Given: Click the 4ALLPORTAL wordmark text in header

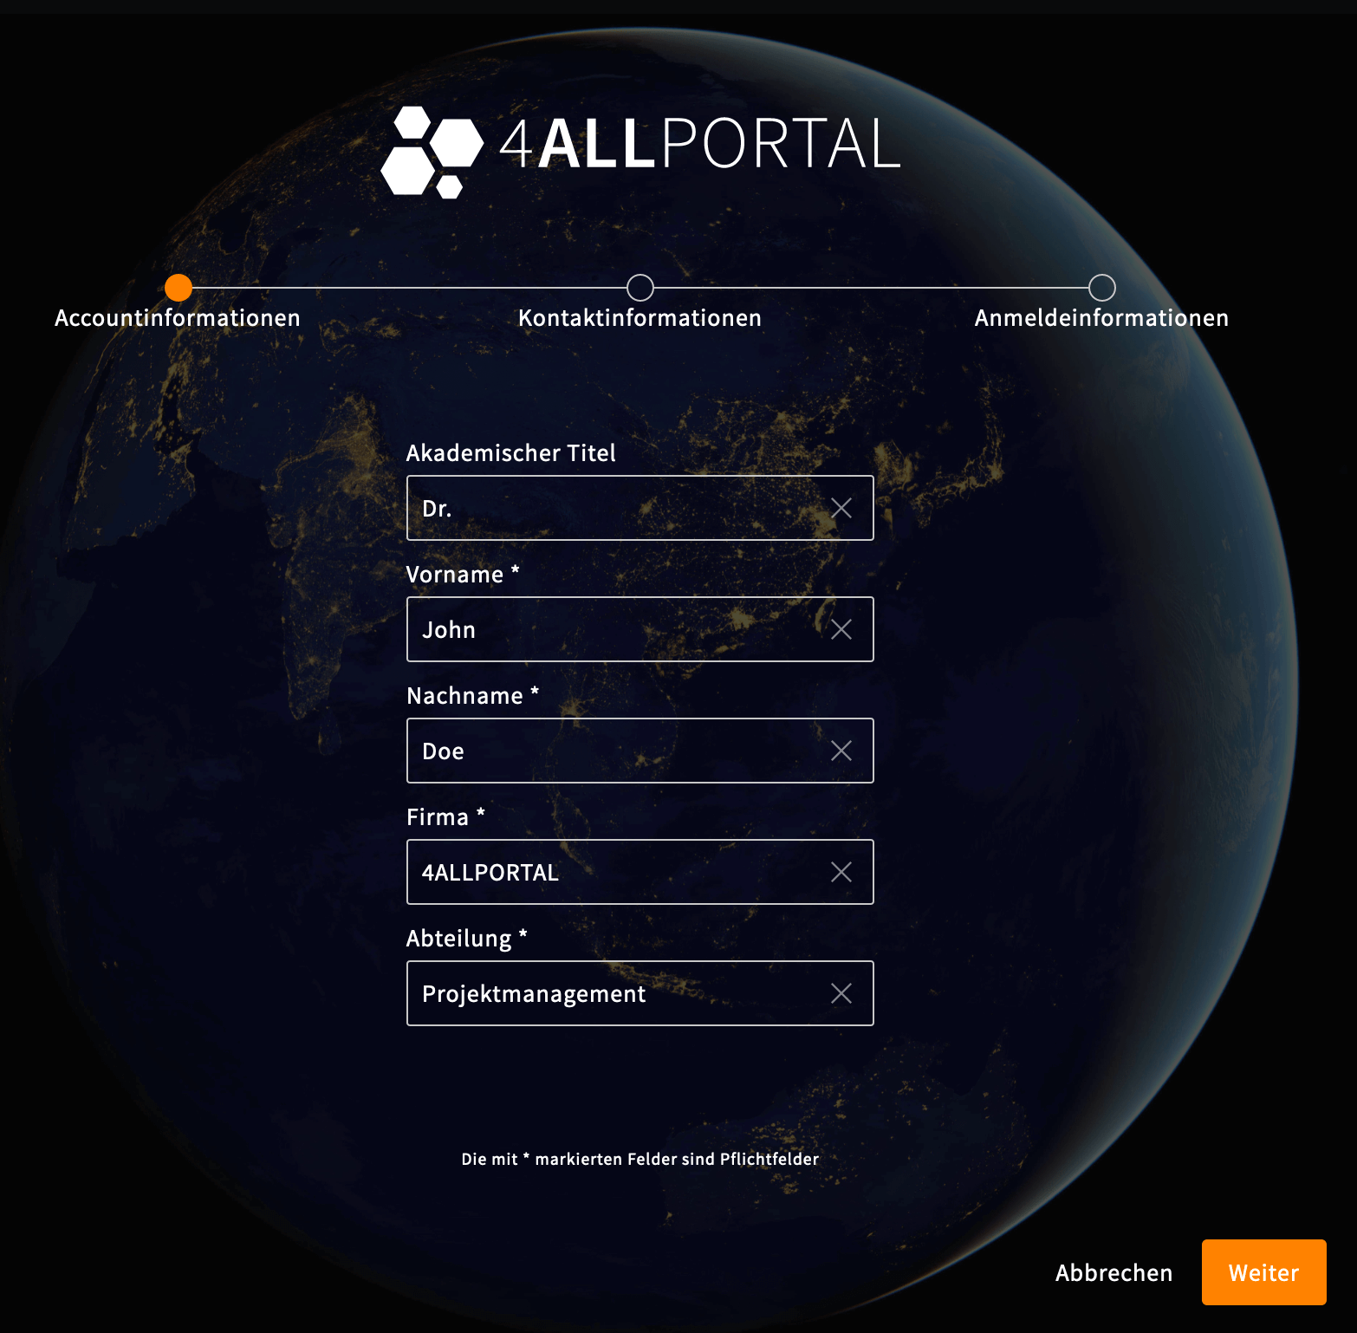Looking at the screenshot, I should [700, 144].
